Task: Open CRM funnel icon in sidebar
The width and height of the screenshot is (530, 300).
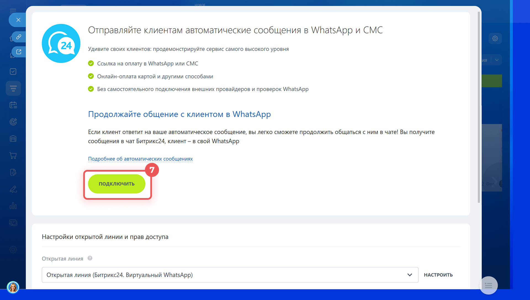Action: point(13,88)
